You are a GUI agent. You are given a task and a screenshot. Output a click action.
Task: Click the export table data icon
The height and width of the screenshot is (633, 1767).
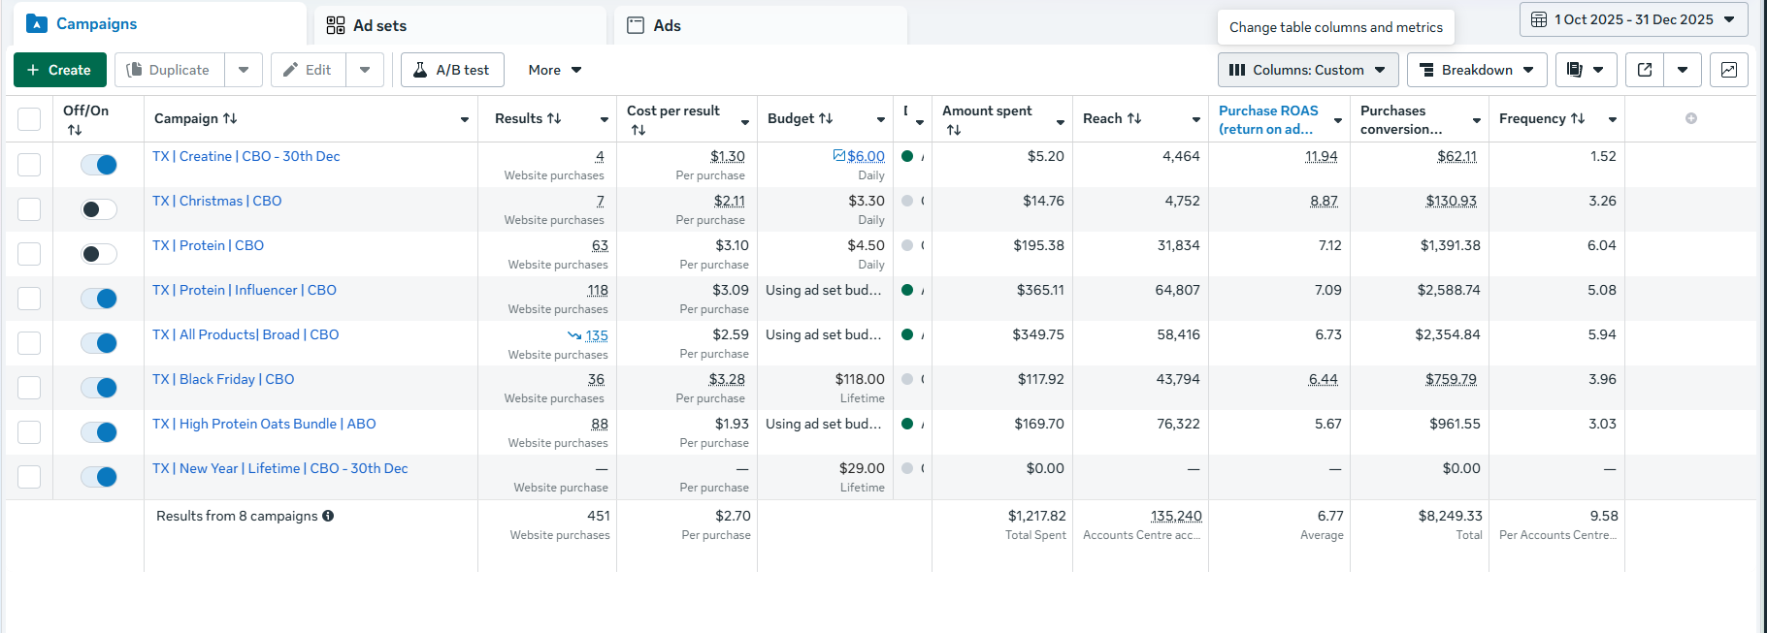pos(1645,70)
